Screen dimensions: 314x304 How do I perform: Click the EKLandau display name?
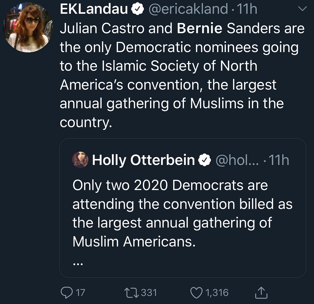[x=94, y=9]
